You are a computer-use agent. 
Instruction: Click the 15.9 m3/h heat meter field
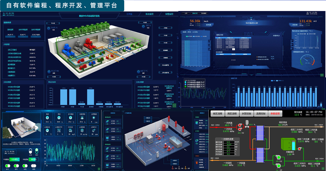click(228, 142)
